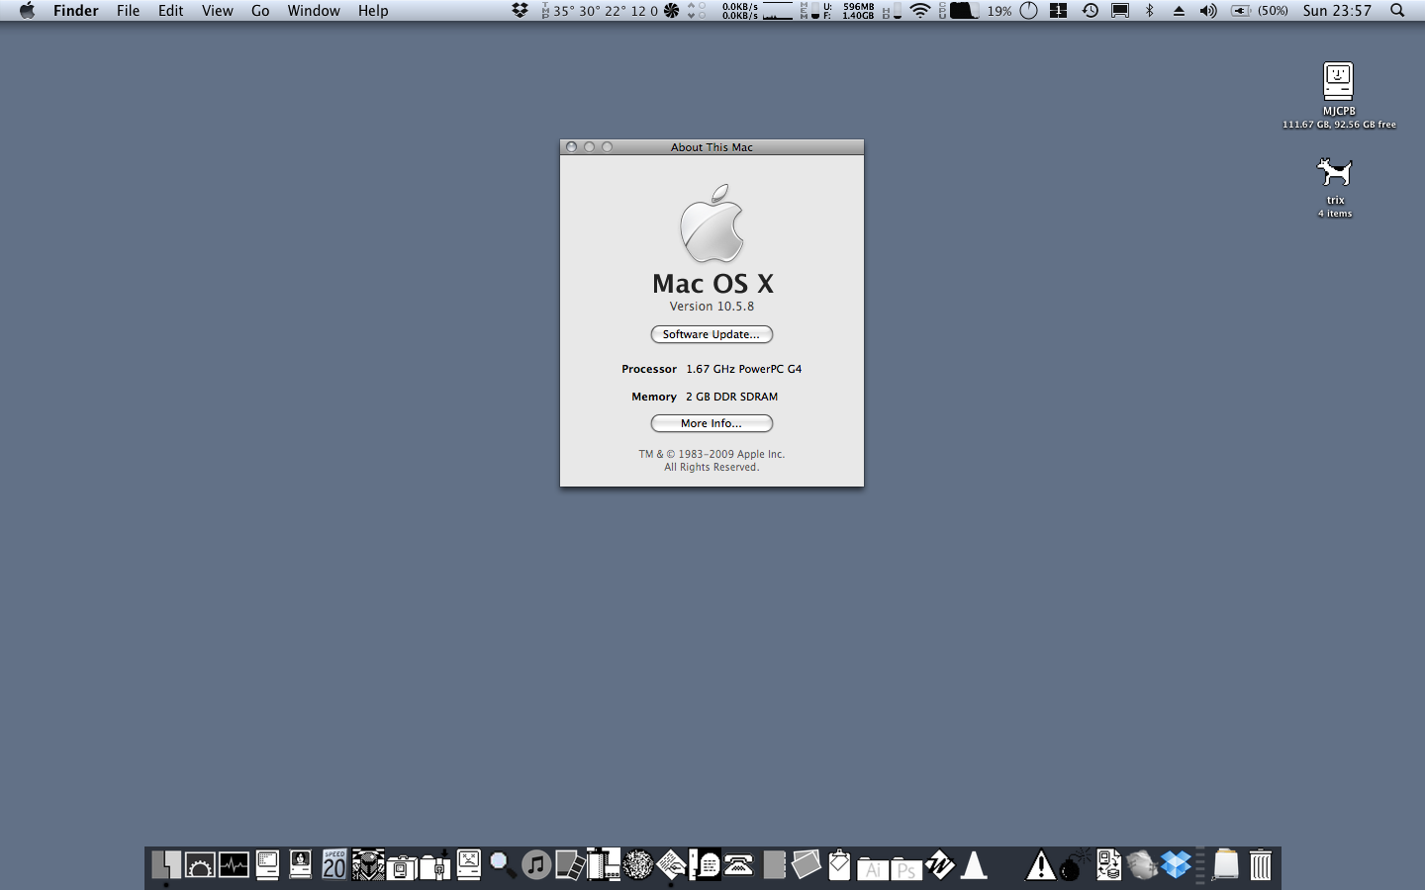Click the Software Update... button
The width and height of the screenshot is (1425, 890).
[712, 334]
